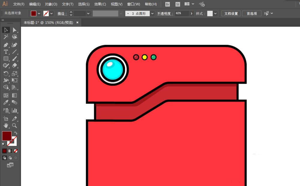Select the Slice tool
The height and width of the screenshot is (186, 300).
(14, 119)
